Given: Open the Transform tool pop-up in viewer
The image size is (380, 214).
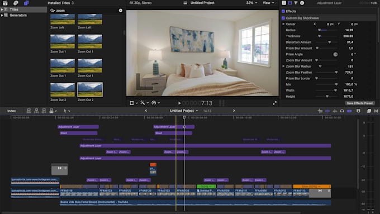Looking at the screenshot, I should click(134, 103).
